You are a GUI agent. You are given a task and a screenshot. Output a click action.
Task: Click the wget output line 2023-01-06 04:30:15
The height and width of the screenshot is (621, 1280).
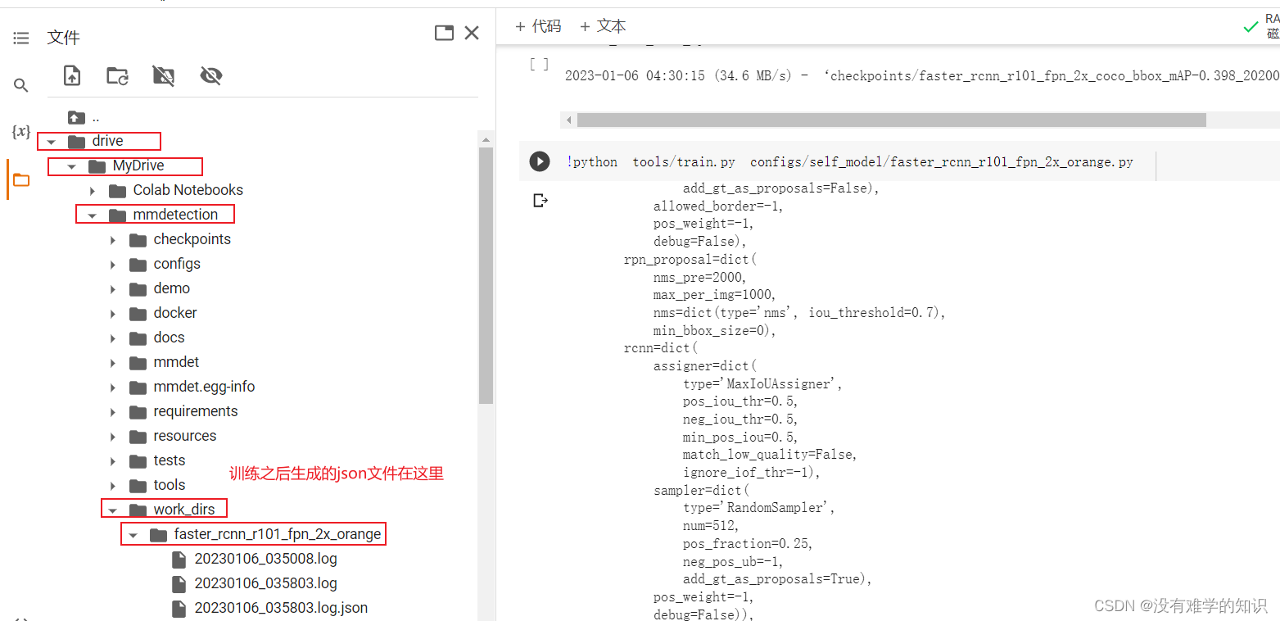922,75
